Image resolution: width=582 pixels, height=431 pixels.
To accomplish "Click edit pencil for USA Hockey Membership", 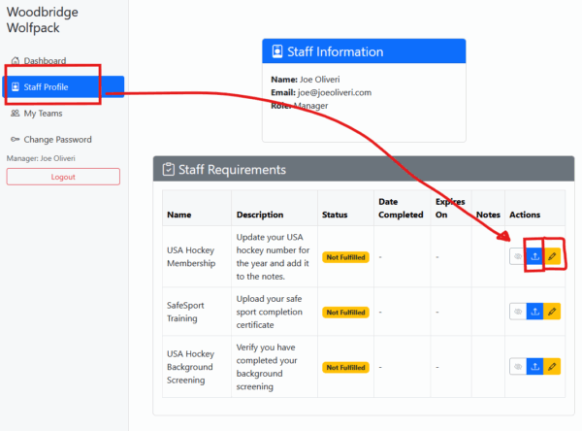I will click(552, 256).
